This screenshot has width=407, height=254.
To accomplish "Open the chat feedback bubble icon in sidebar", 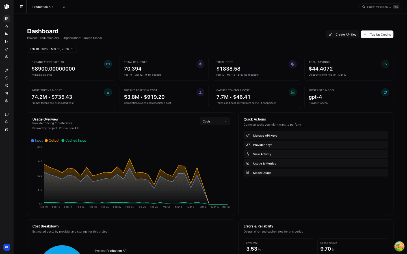I will point(7,114).
